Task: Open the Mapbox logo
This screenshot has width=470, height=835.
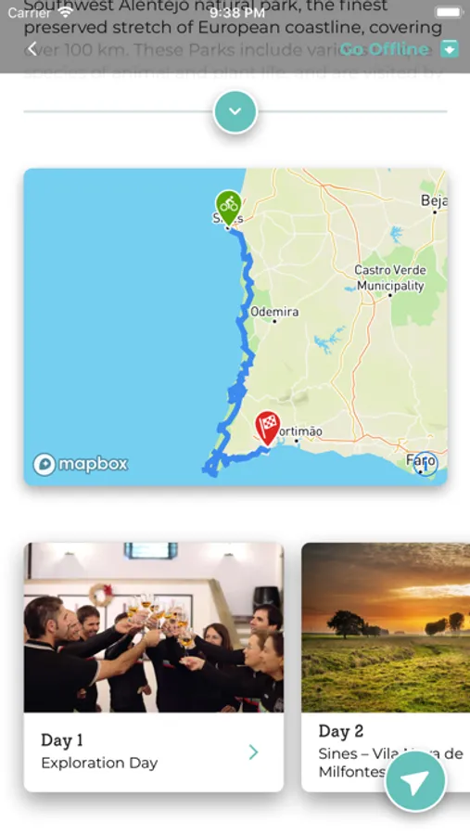Action: tap(81, 465)
